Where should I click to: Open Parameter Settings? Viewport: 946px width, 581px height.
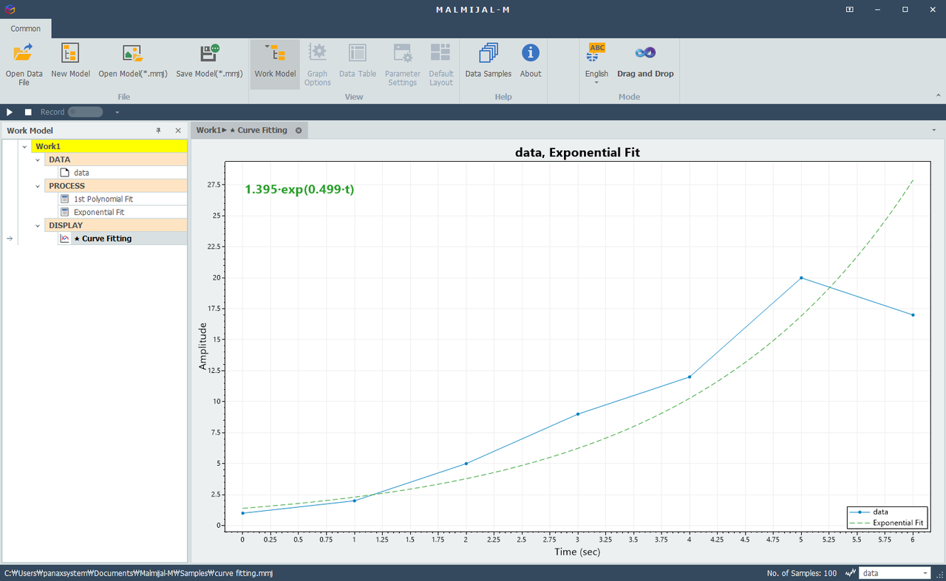[402, 63]
